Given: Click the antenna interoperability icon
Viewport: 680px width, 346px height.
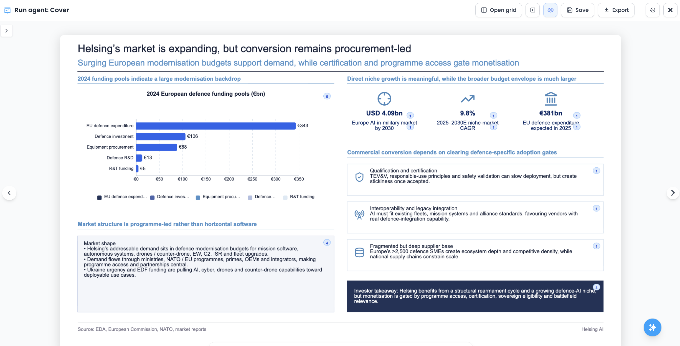Looking at the screenshot, I should pyautogui.click(x=359, y=215).
